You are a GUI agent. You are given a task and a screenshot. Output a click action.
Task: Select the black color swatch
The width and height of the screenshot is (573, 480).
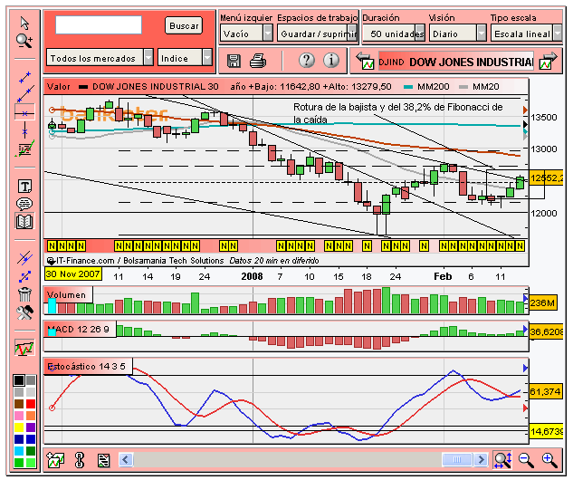click(x=19, y=380)
